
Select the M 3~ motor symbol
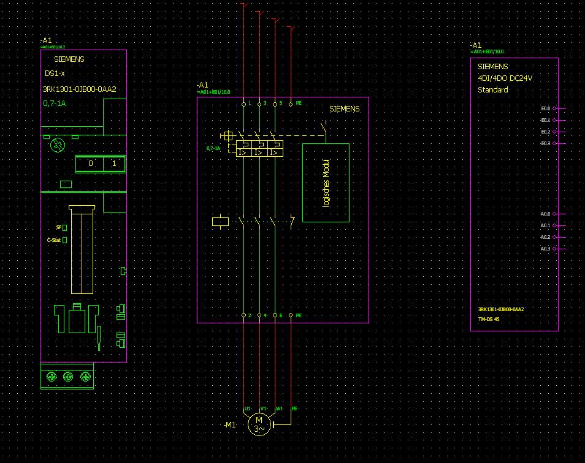pos(259,424)
